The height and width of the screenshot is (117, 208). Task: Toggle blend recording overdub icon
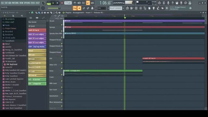pyautogui.click(x=88, y=3)
